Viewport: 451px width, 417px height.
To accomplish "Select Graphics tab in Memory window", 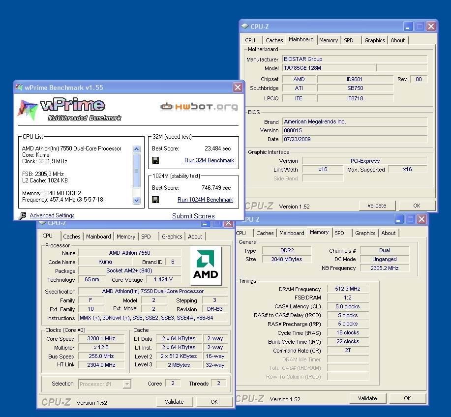I will point(365,233).
